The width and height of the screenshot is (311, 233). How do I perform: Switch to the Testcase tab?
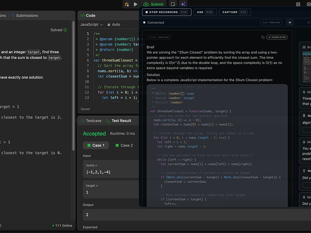click(91, 121)
